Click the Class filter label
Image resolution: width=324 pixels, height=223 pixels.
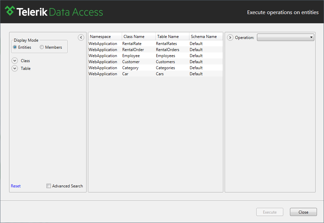point(25,60)
